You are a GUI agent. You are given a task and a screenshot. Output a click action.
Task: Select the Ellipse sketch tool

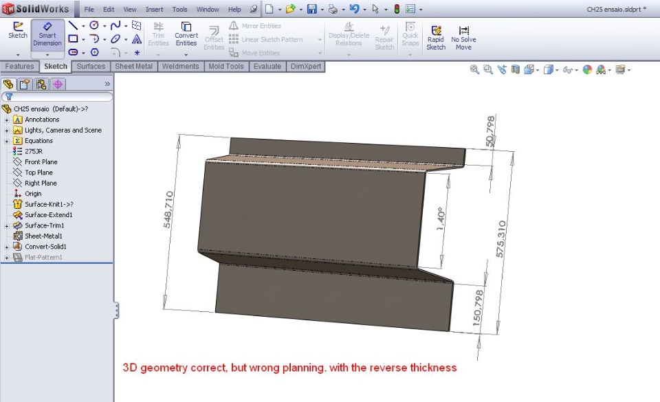click(115, 38)
